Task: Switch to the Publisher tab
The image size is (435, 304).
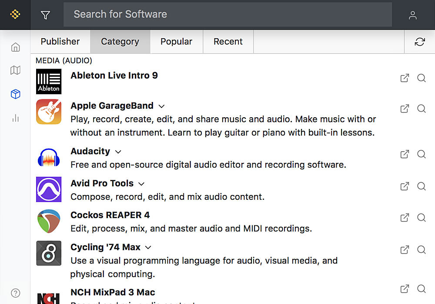Action: tap(60, 42)
